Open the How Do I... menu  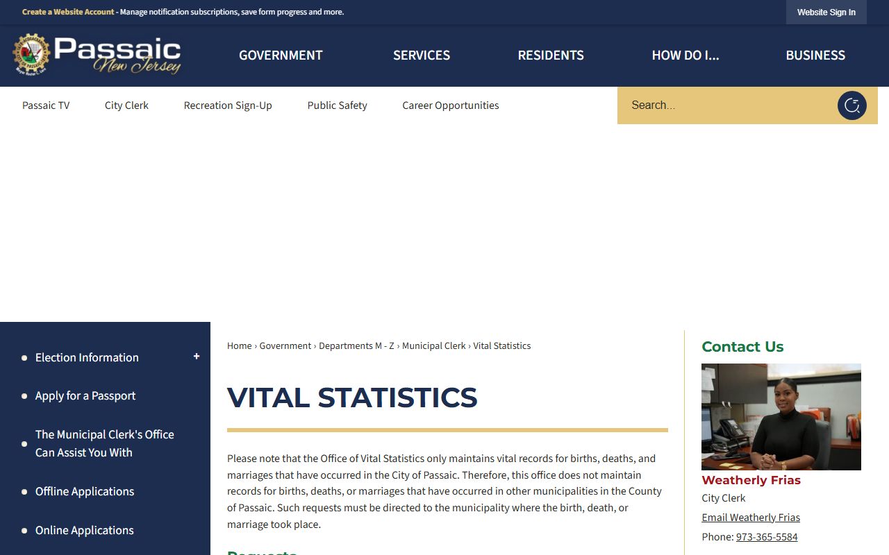click(x=685, y=55)
